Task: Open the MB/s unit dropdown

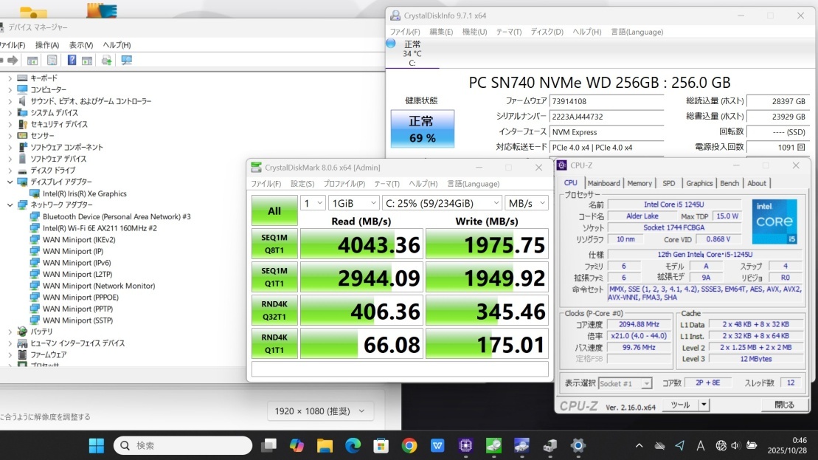Action: [x=527, y=203]
